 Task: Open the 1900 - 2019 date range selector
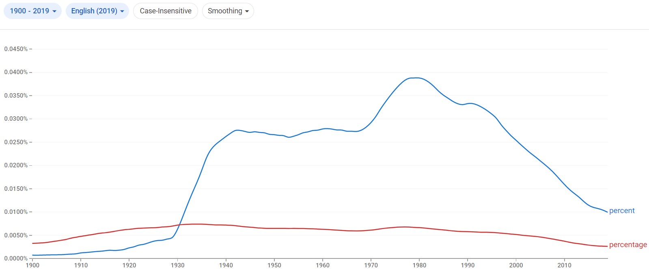[x=32, y=11]
